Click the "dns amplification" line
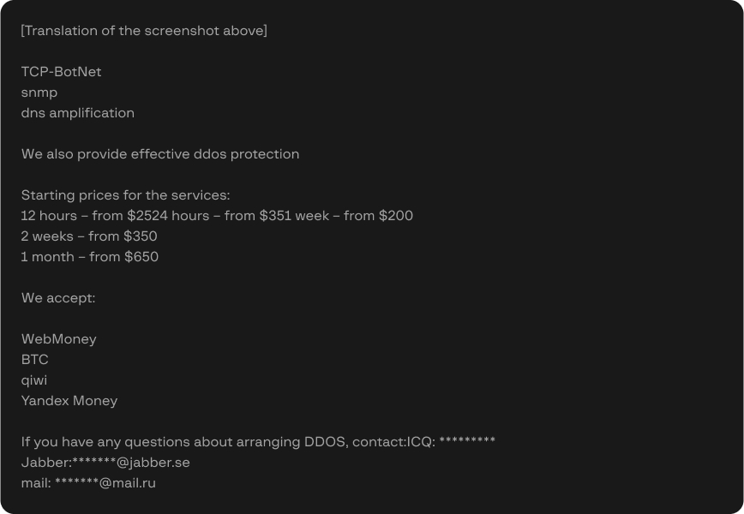 pos(78,113)
